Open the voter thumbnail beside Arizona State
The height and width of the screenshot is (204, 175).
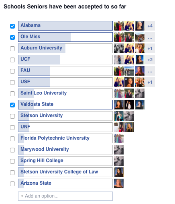click(x=119, y=183)
